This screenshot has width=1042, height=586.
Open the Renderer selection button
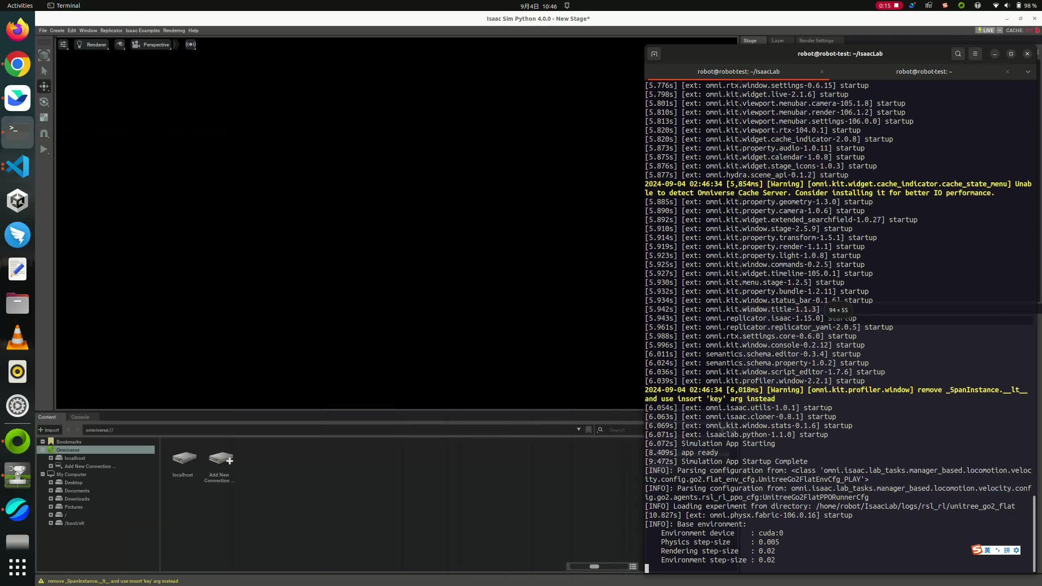92,44
